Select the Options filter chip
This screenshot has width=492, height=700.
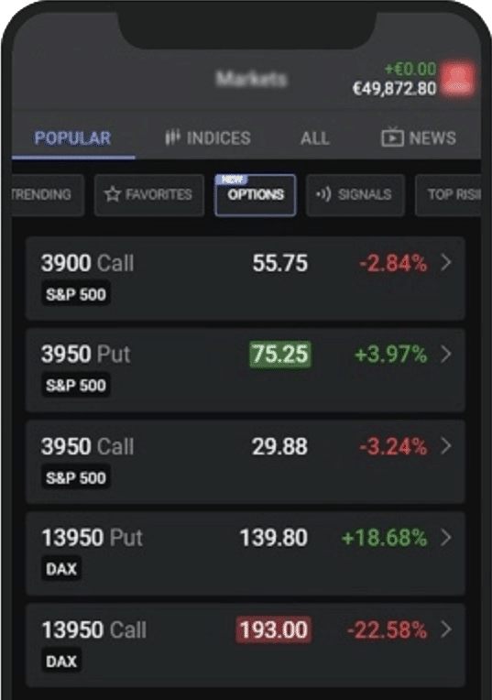pos(256,195)
